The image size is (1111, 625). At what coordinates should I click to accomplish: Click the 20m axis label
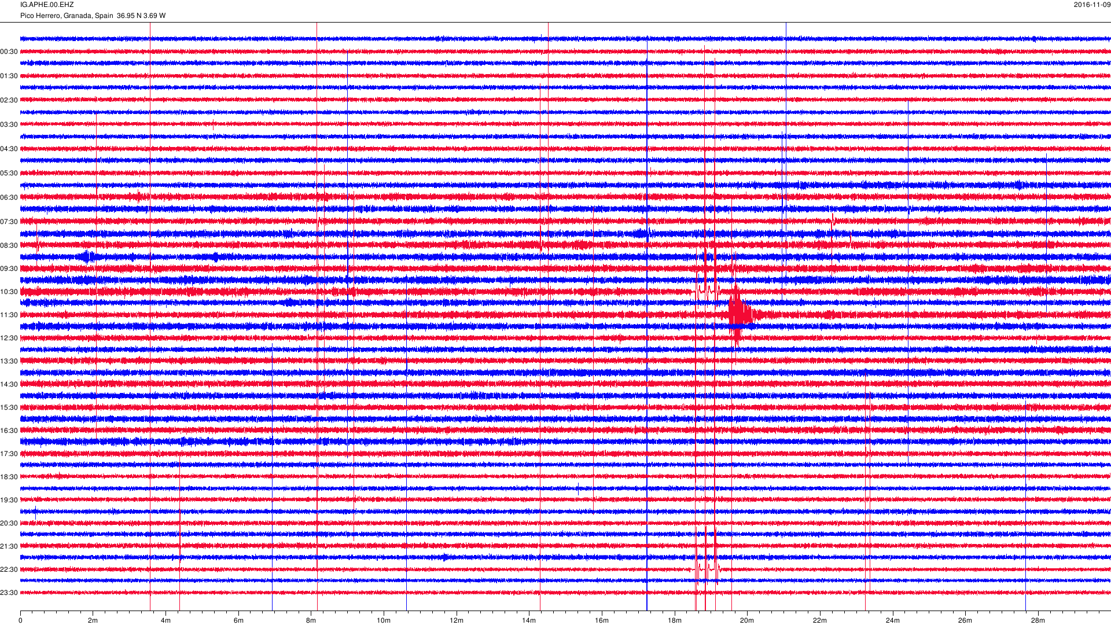click(747, 620)
